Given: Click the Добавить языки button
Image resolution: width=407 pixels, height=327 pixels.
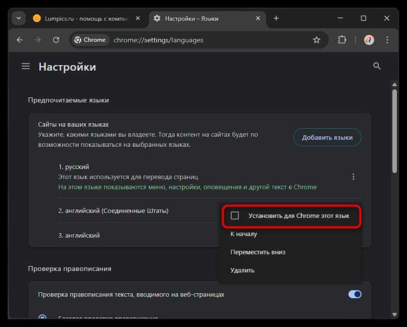Looking at the screenshot, I should click(327, 137).
